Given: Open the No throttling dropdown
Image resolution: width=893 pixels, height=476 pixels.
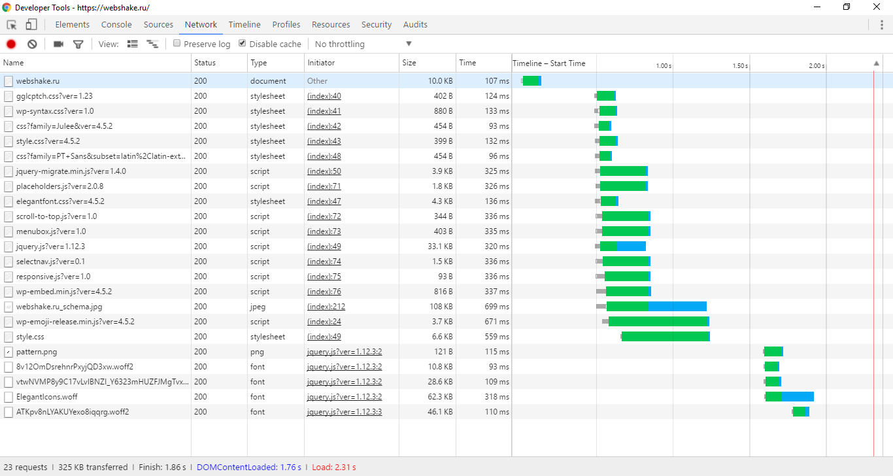Looking at the screenshot, I should click(363, 44).
